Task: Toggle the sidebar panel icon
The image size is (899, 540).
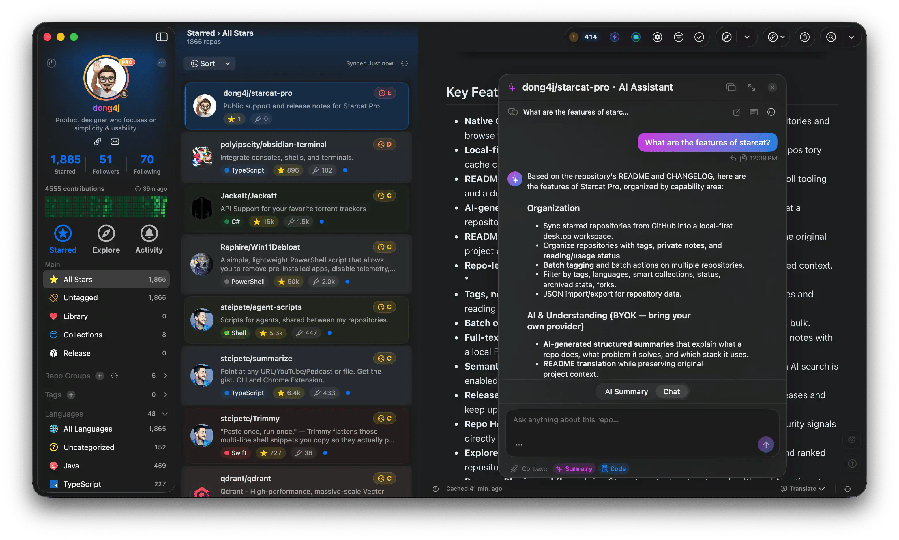Action: (162, 37)
